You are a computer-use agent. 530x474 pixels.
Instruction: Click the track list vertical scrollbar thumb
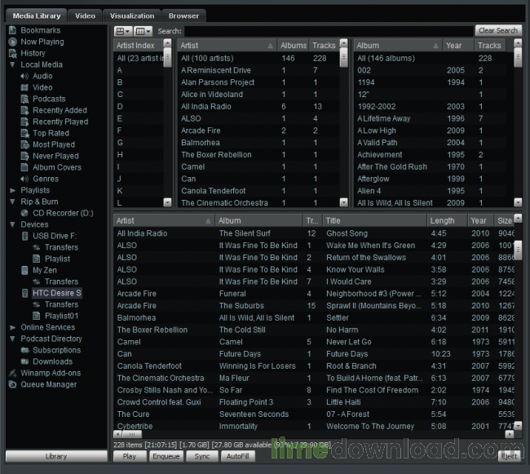pyautogui.click(x=518, y=250)
